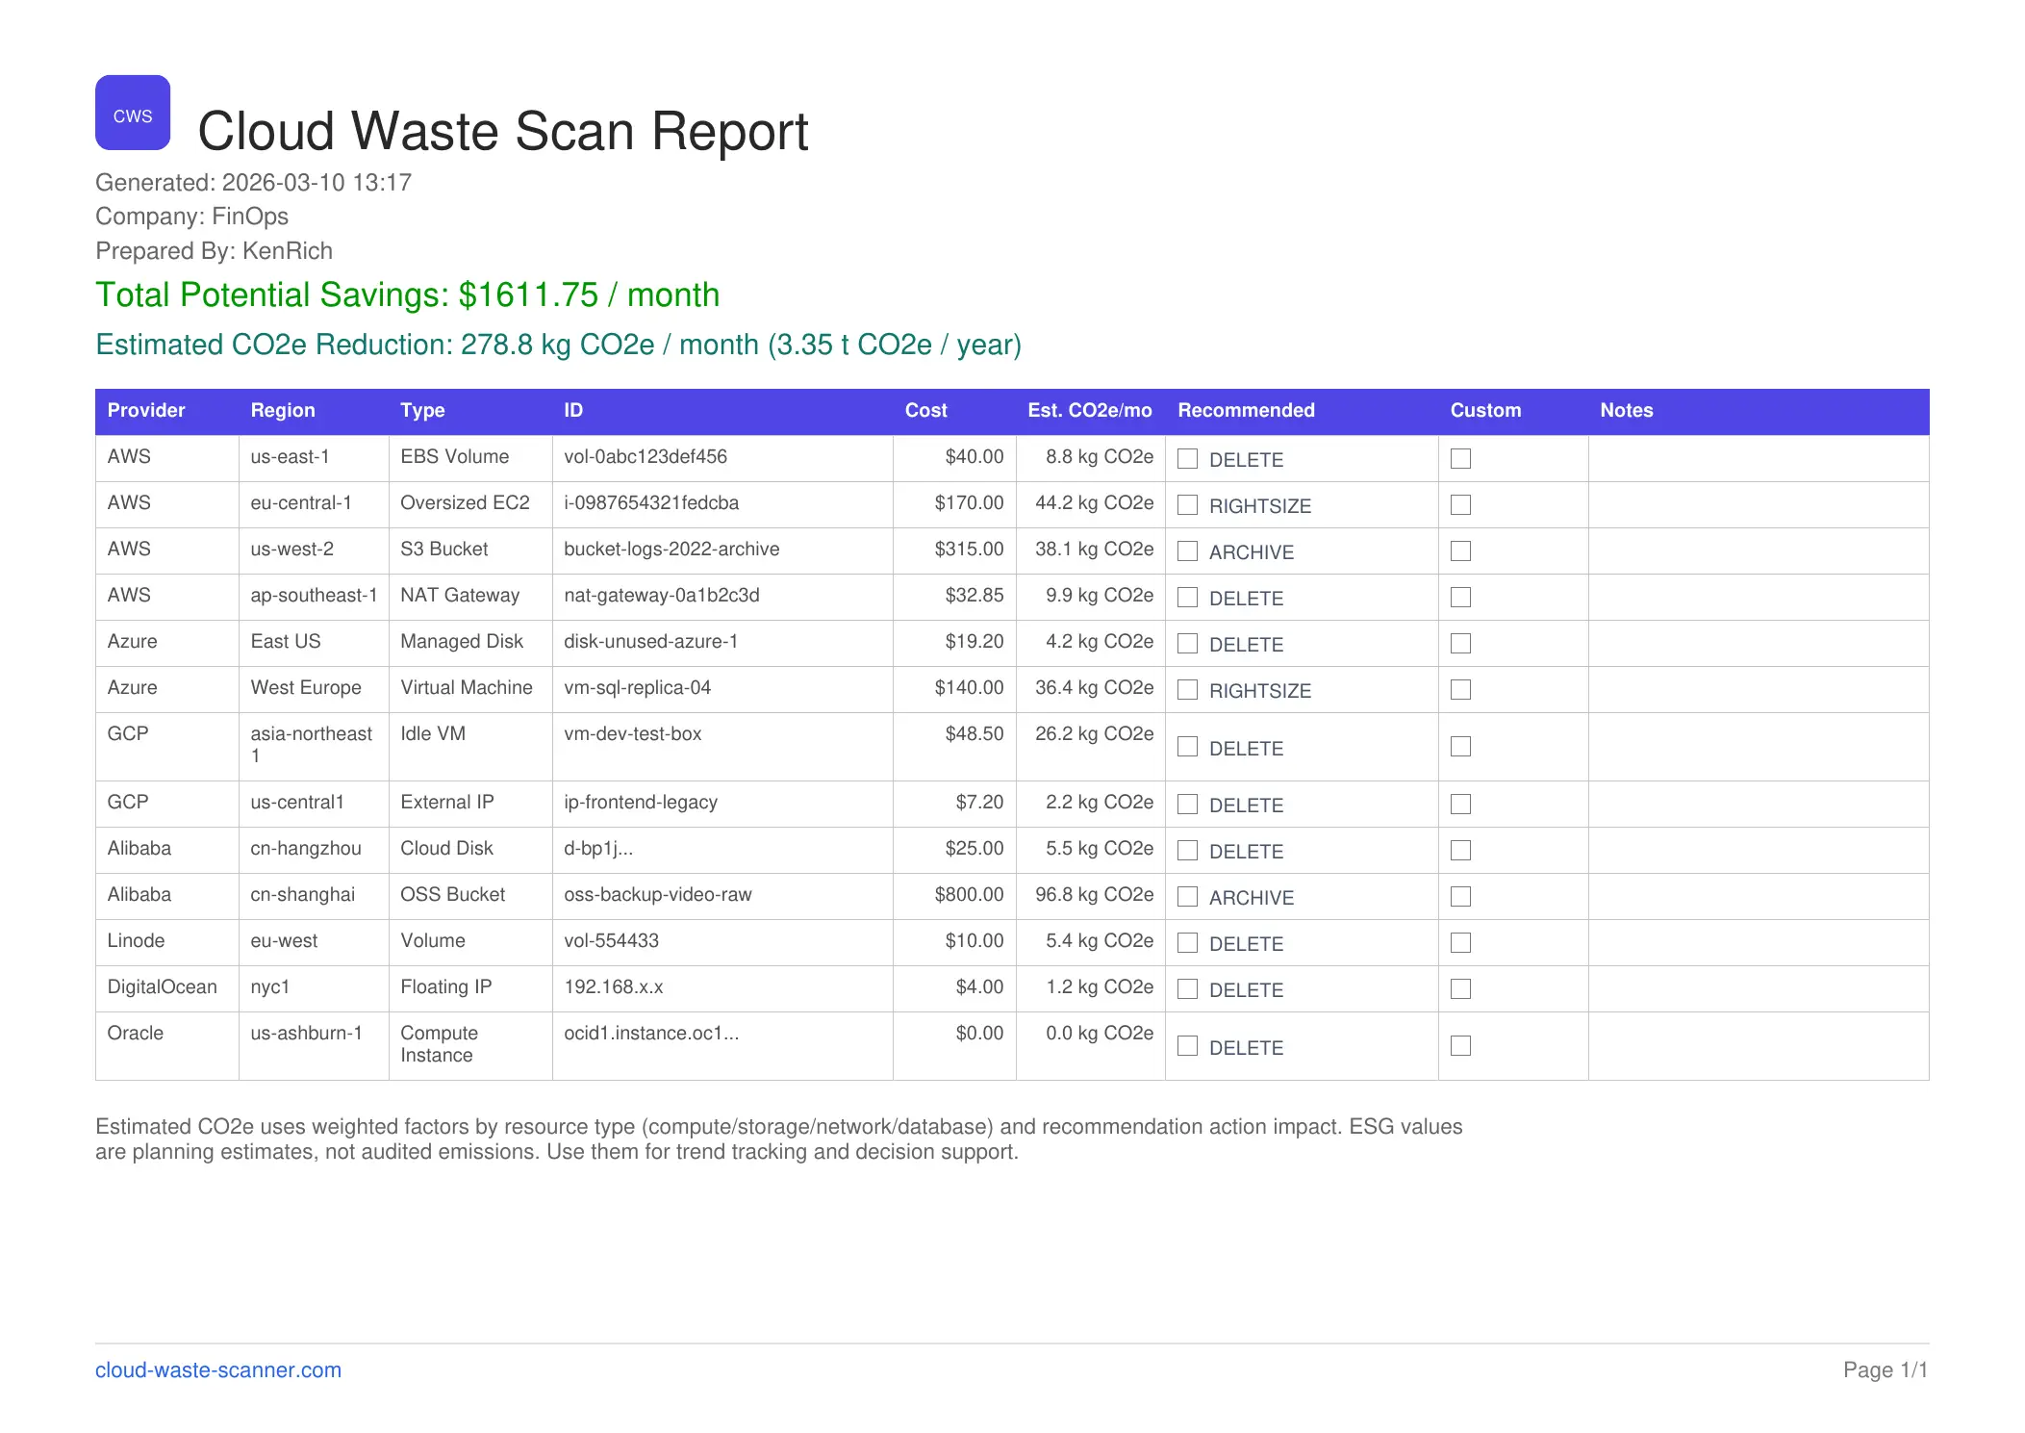Select the Linode provider cell

[x=167, y=942]
